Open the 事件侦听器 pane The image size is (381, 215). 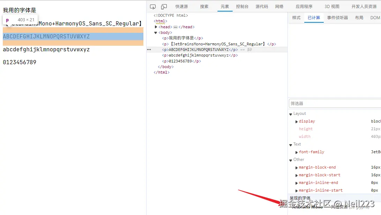(337, 18)
